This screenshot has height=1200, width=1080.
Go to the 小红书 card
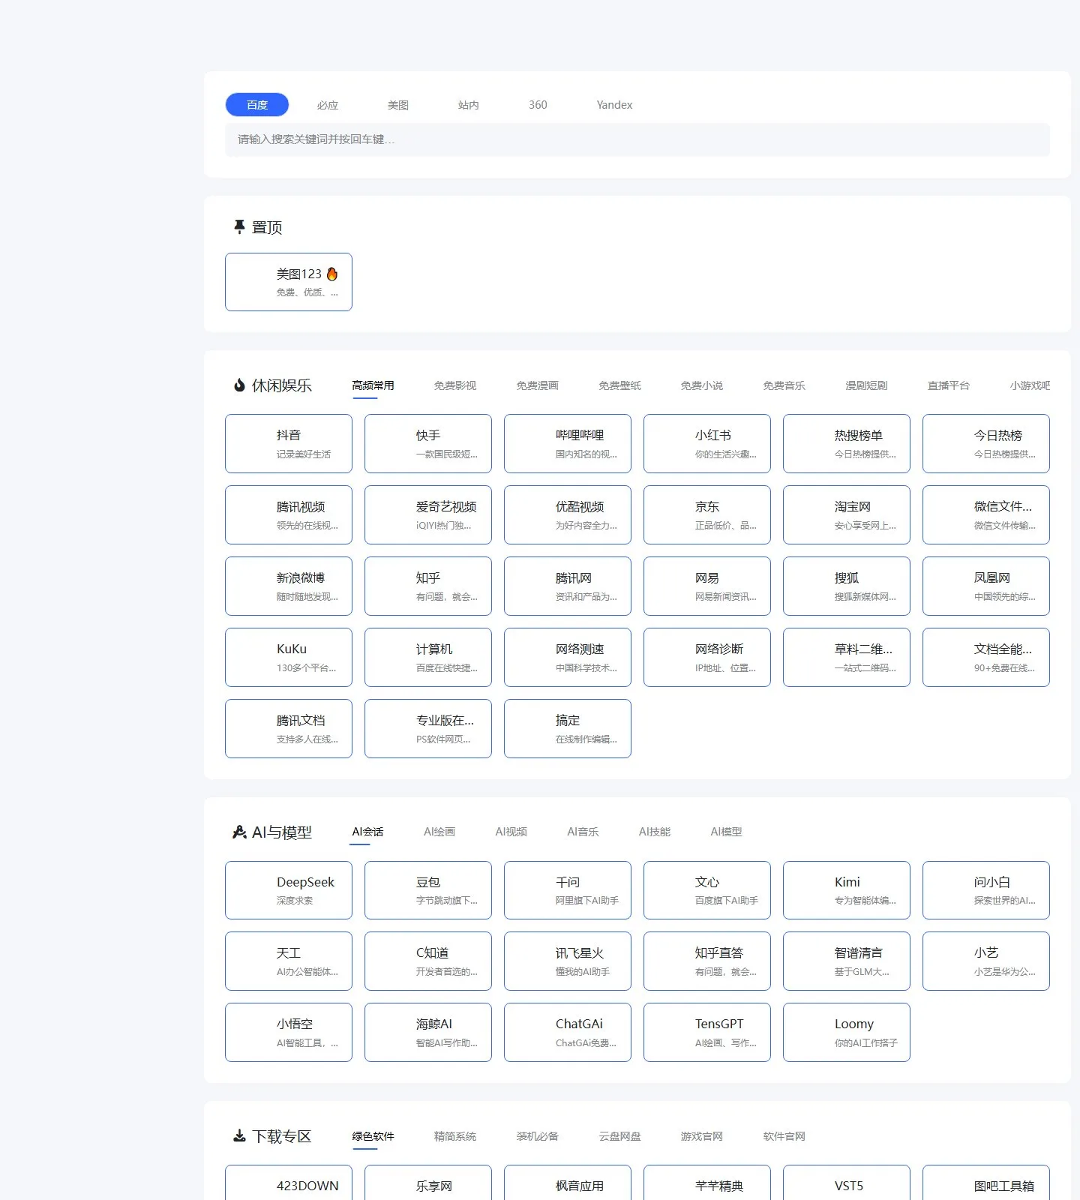(x=707, y=443)
